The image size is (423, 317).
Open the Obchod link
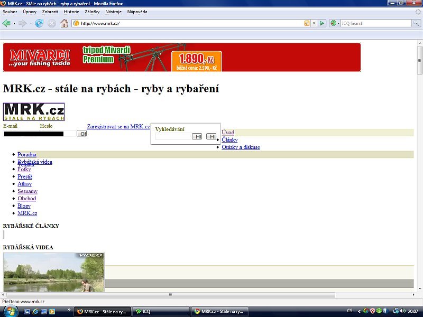tap(27, 199)
